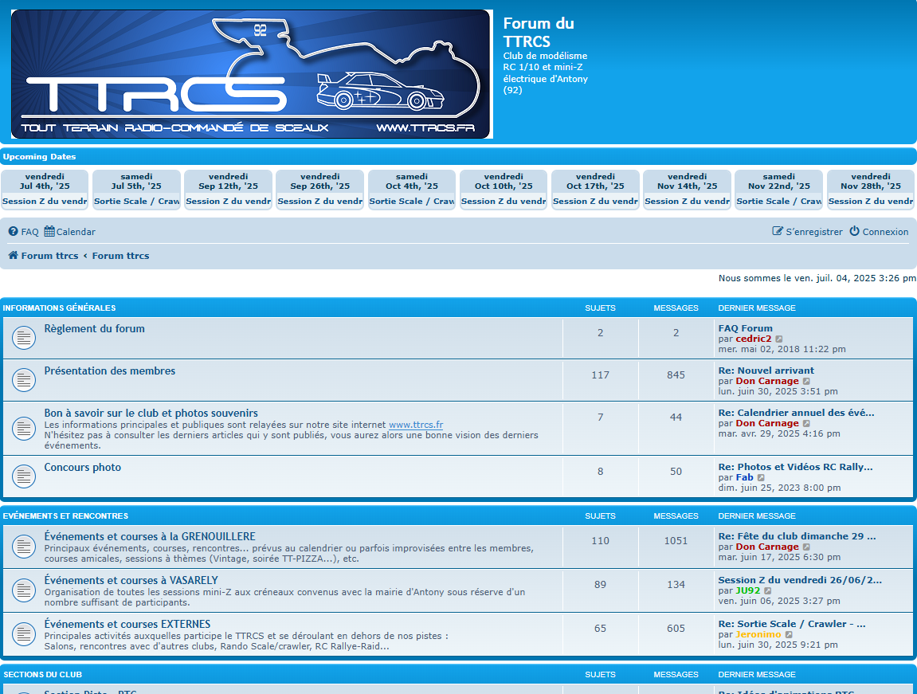The height and width of the screenshot is (694, 917).
Task: Open the Oct 10th '25 date card
Action: 504,190
